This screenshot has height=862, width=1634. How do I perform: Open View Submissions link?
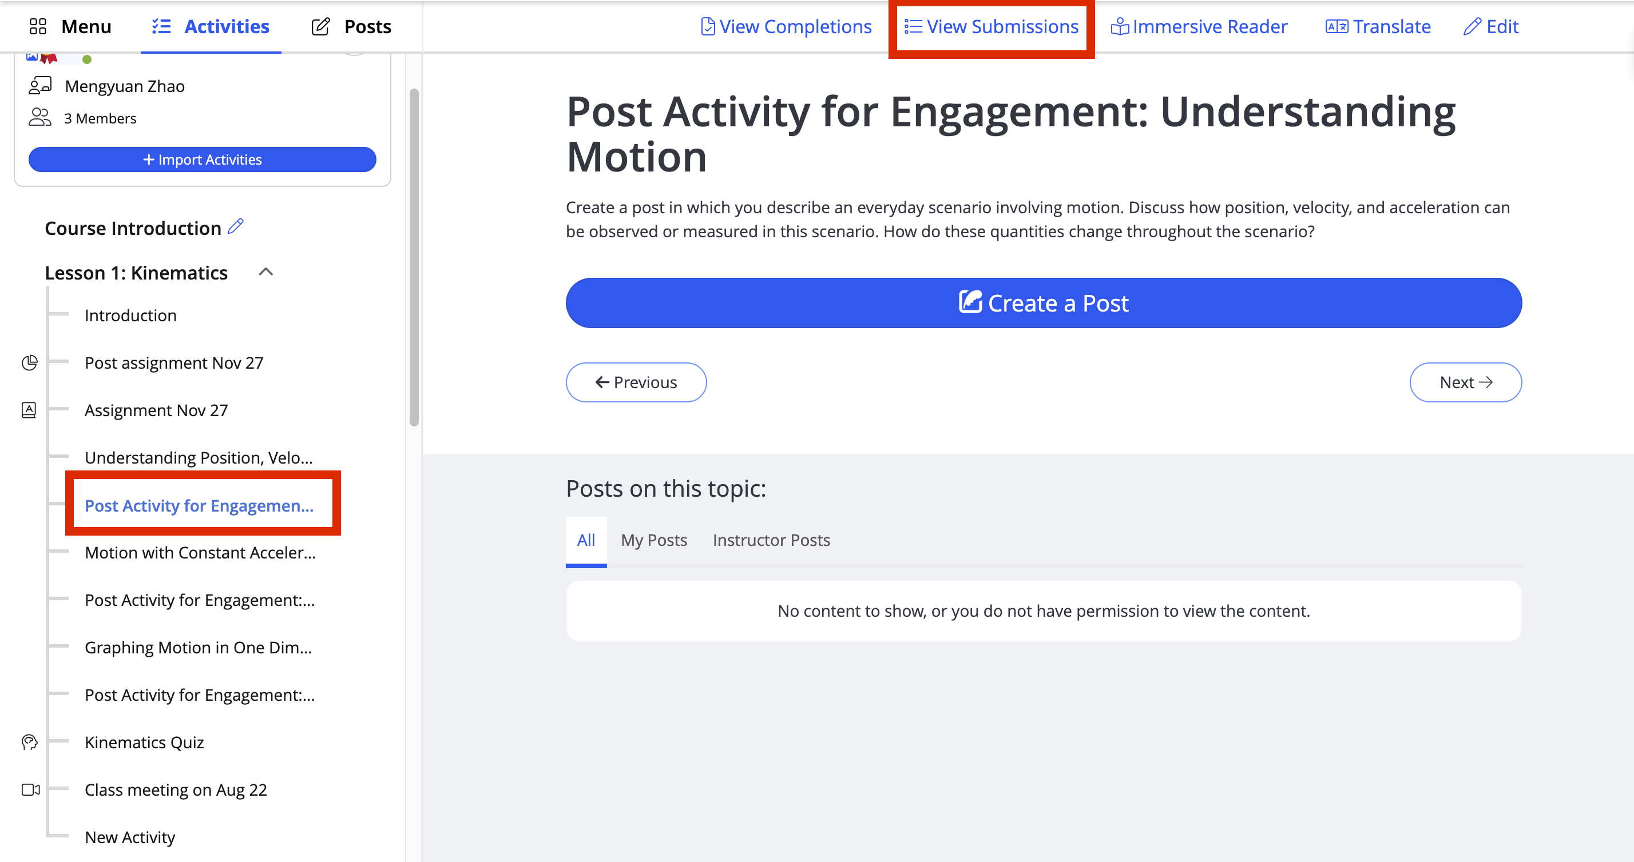(x=991, y=27)
